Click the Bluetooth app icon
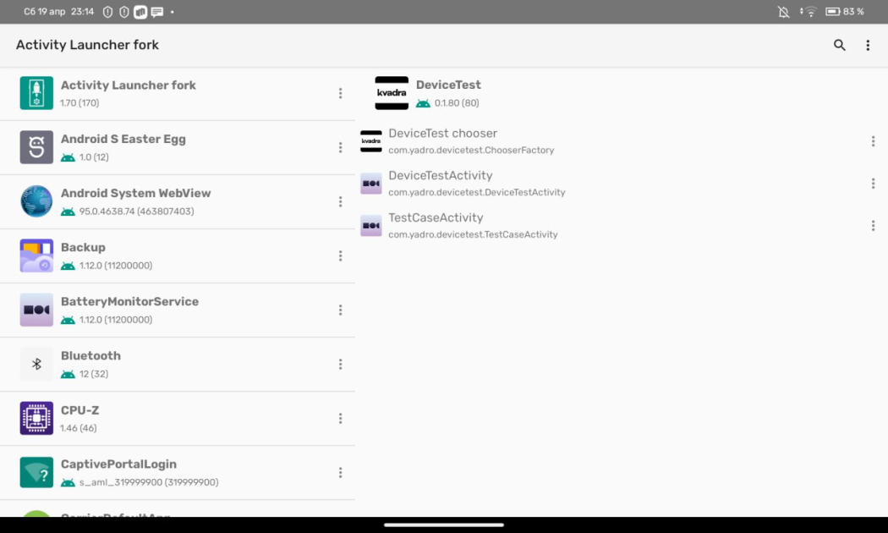888x533 pixels. click(36, 364)
